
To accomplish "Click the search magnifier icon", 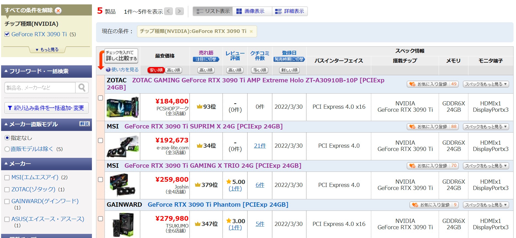I will [82, 88].
